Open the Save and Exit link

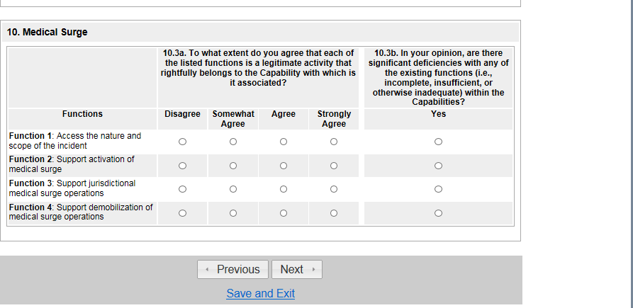[260, 293]
